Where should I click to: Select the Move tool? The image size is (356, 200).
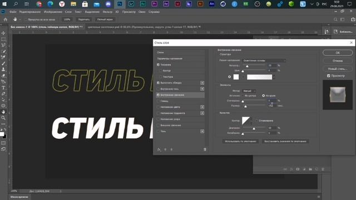3,33
